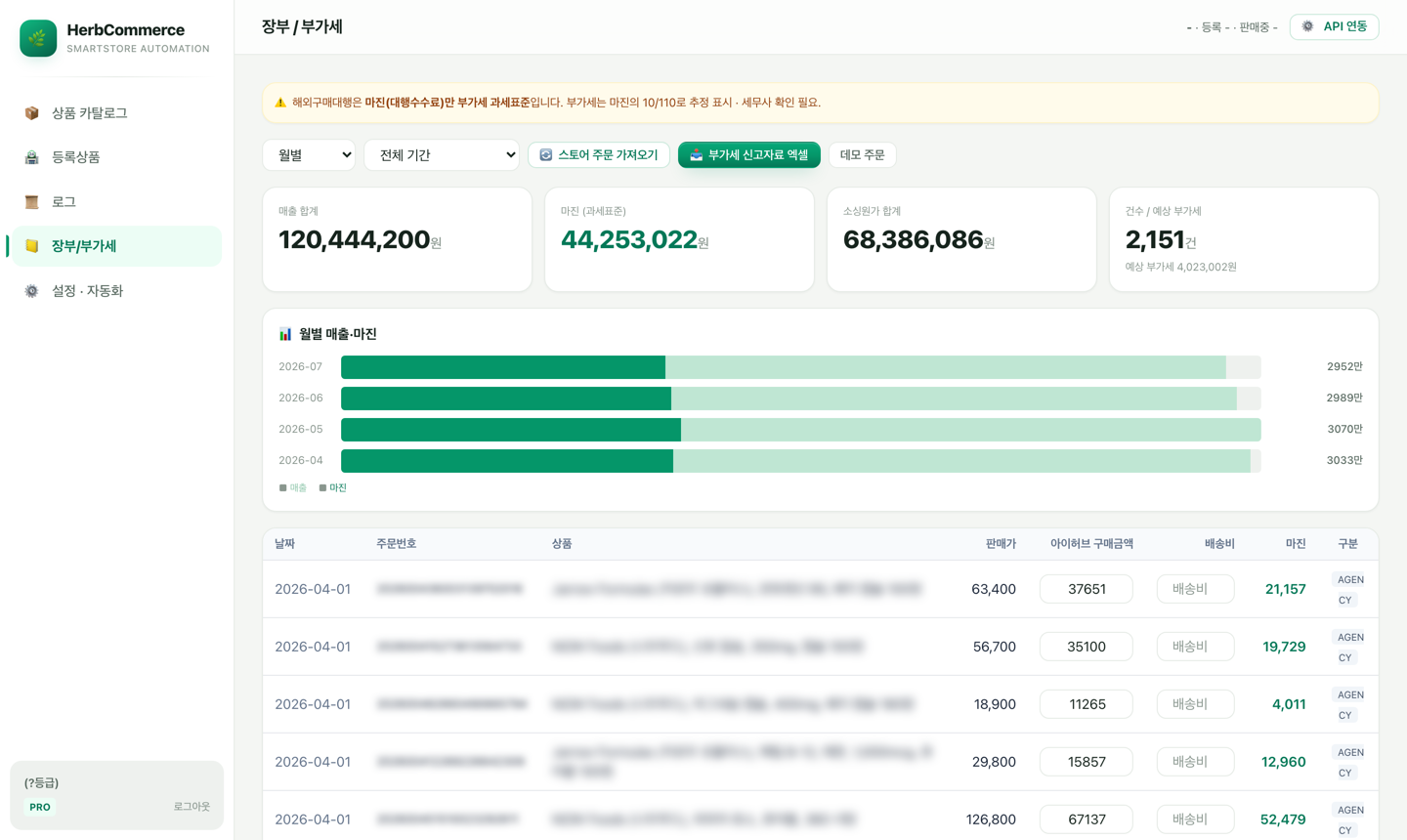The height and width of the screenshot is (840, 1407).
Task: Click the refresh icon in 스토어 주문 가져오기
Action: click(546, 155)
